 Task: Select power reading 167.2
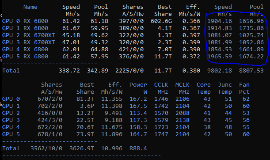pos(138,99)
